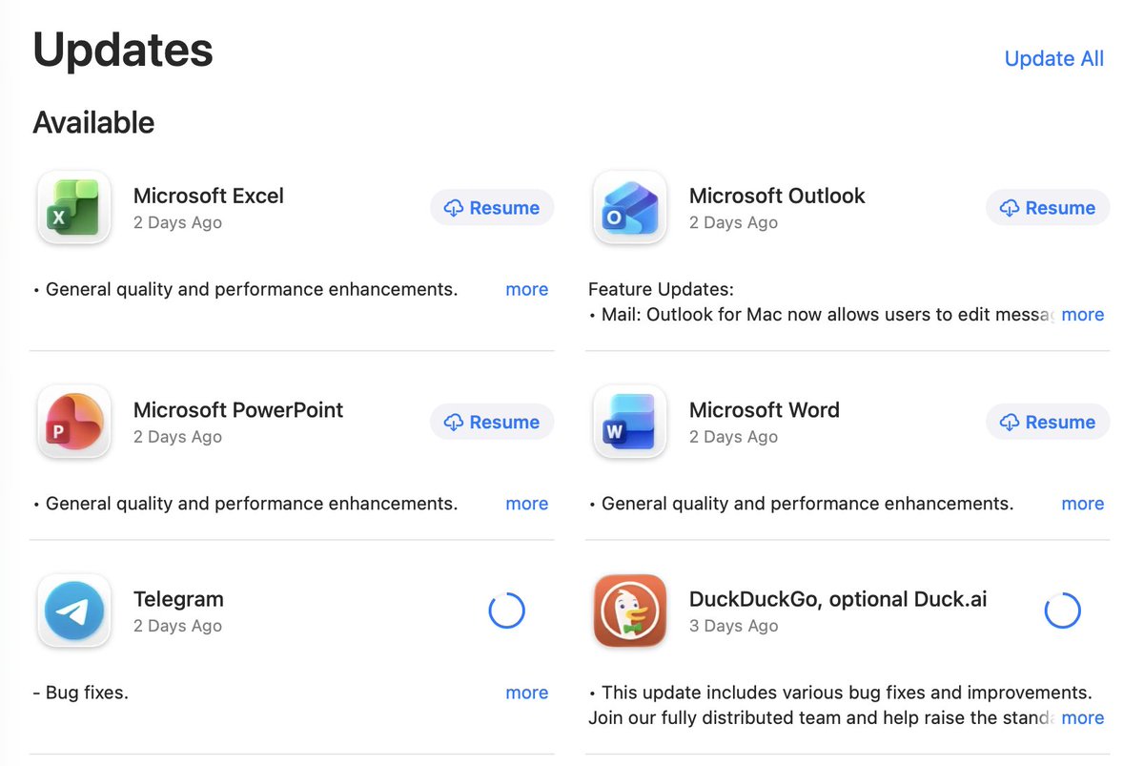Expand PowerPoint release notes with more
Screen dimensions: 1144x766
point(526,503)
